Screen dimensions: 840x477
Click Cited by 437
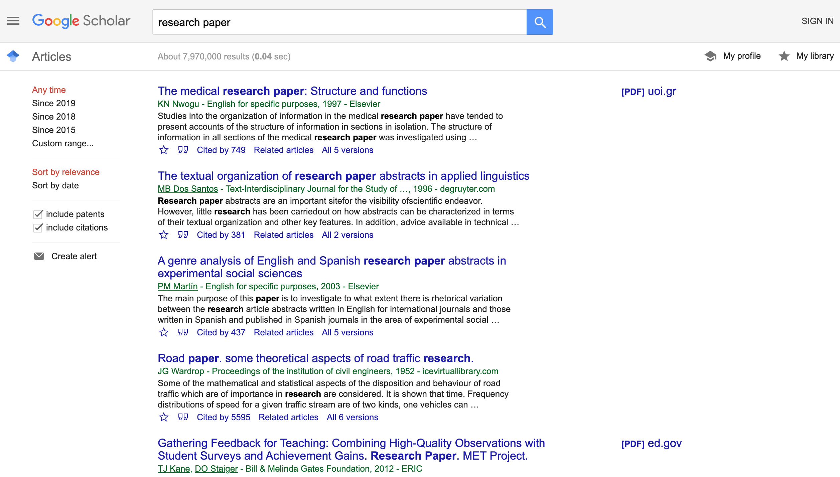[x=221, y=332]
